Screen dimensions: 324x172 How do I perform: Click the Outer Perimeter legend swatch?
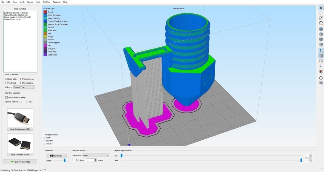[x=45, y=15]
